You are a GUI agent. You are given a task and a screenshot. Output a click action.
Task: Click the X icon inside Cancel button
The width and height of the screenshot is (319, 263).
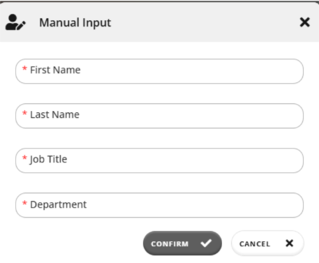tap(289, 243)
